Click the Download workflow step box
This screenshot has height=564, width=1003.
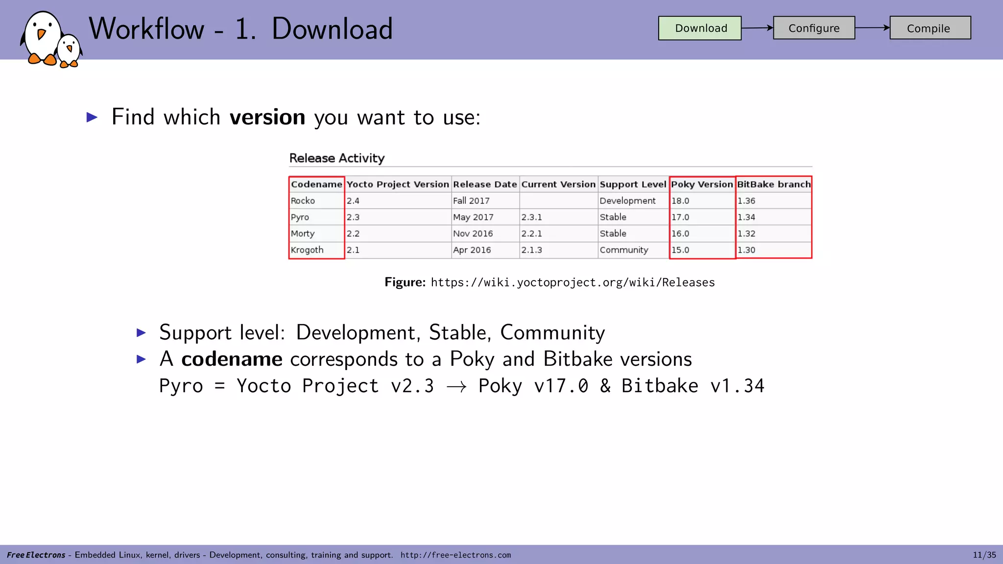click(x=699, y=28)
